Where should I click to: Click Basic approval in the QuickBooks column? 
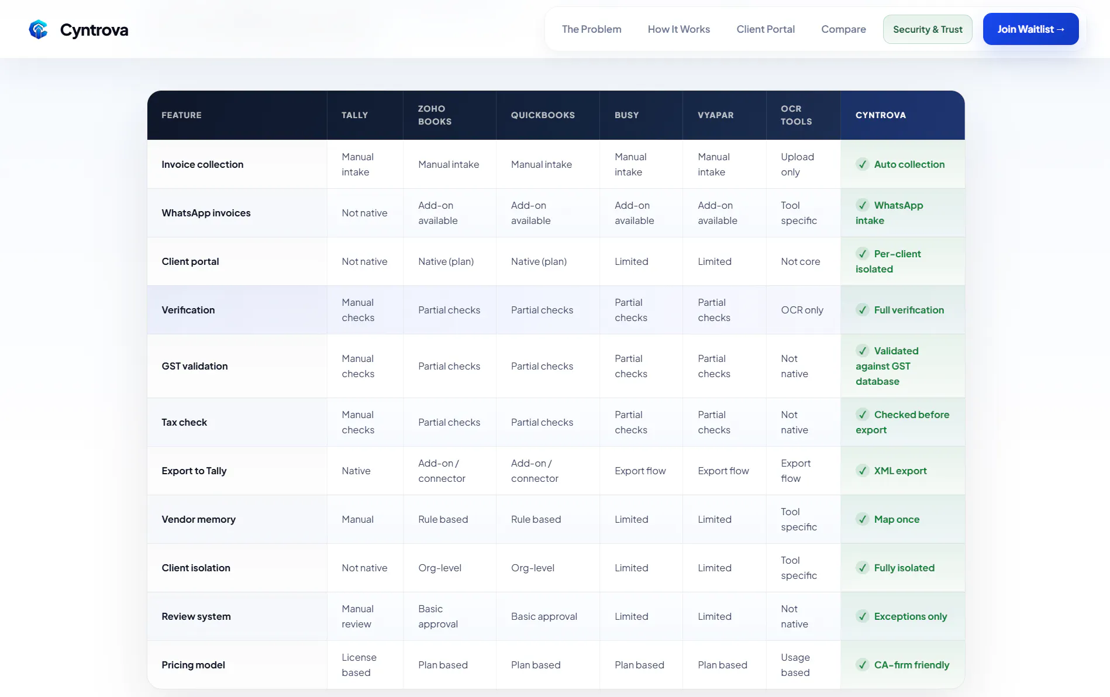[544, 616]
